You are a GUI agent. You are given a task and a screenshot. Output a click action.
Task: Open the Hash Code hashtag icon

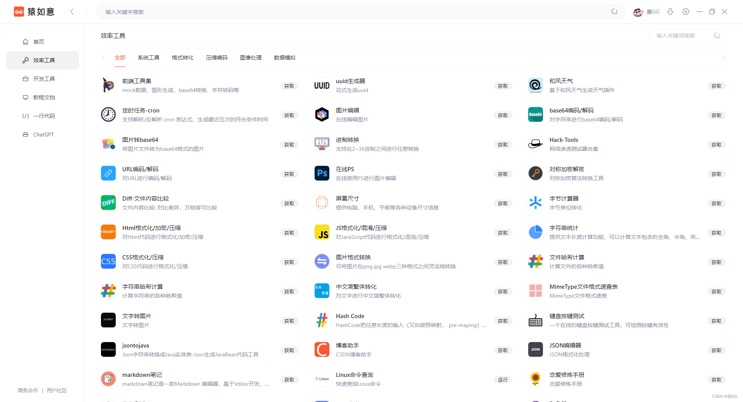coord(322,320)
